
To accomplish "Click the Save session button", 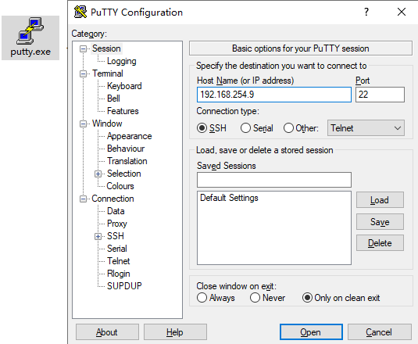I will [x=380, y=221].
